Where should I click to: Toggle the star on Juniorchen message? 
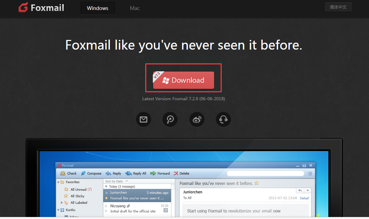106,198
